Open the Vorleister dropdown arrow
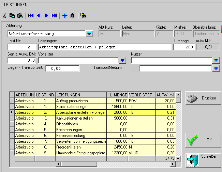The width and height of the screenshot is (222, 172). click(x=123, y=60)
